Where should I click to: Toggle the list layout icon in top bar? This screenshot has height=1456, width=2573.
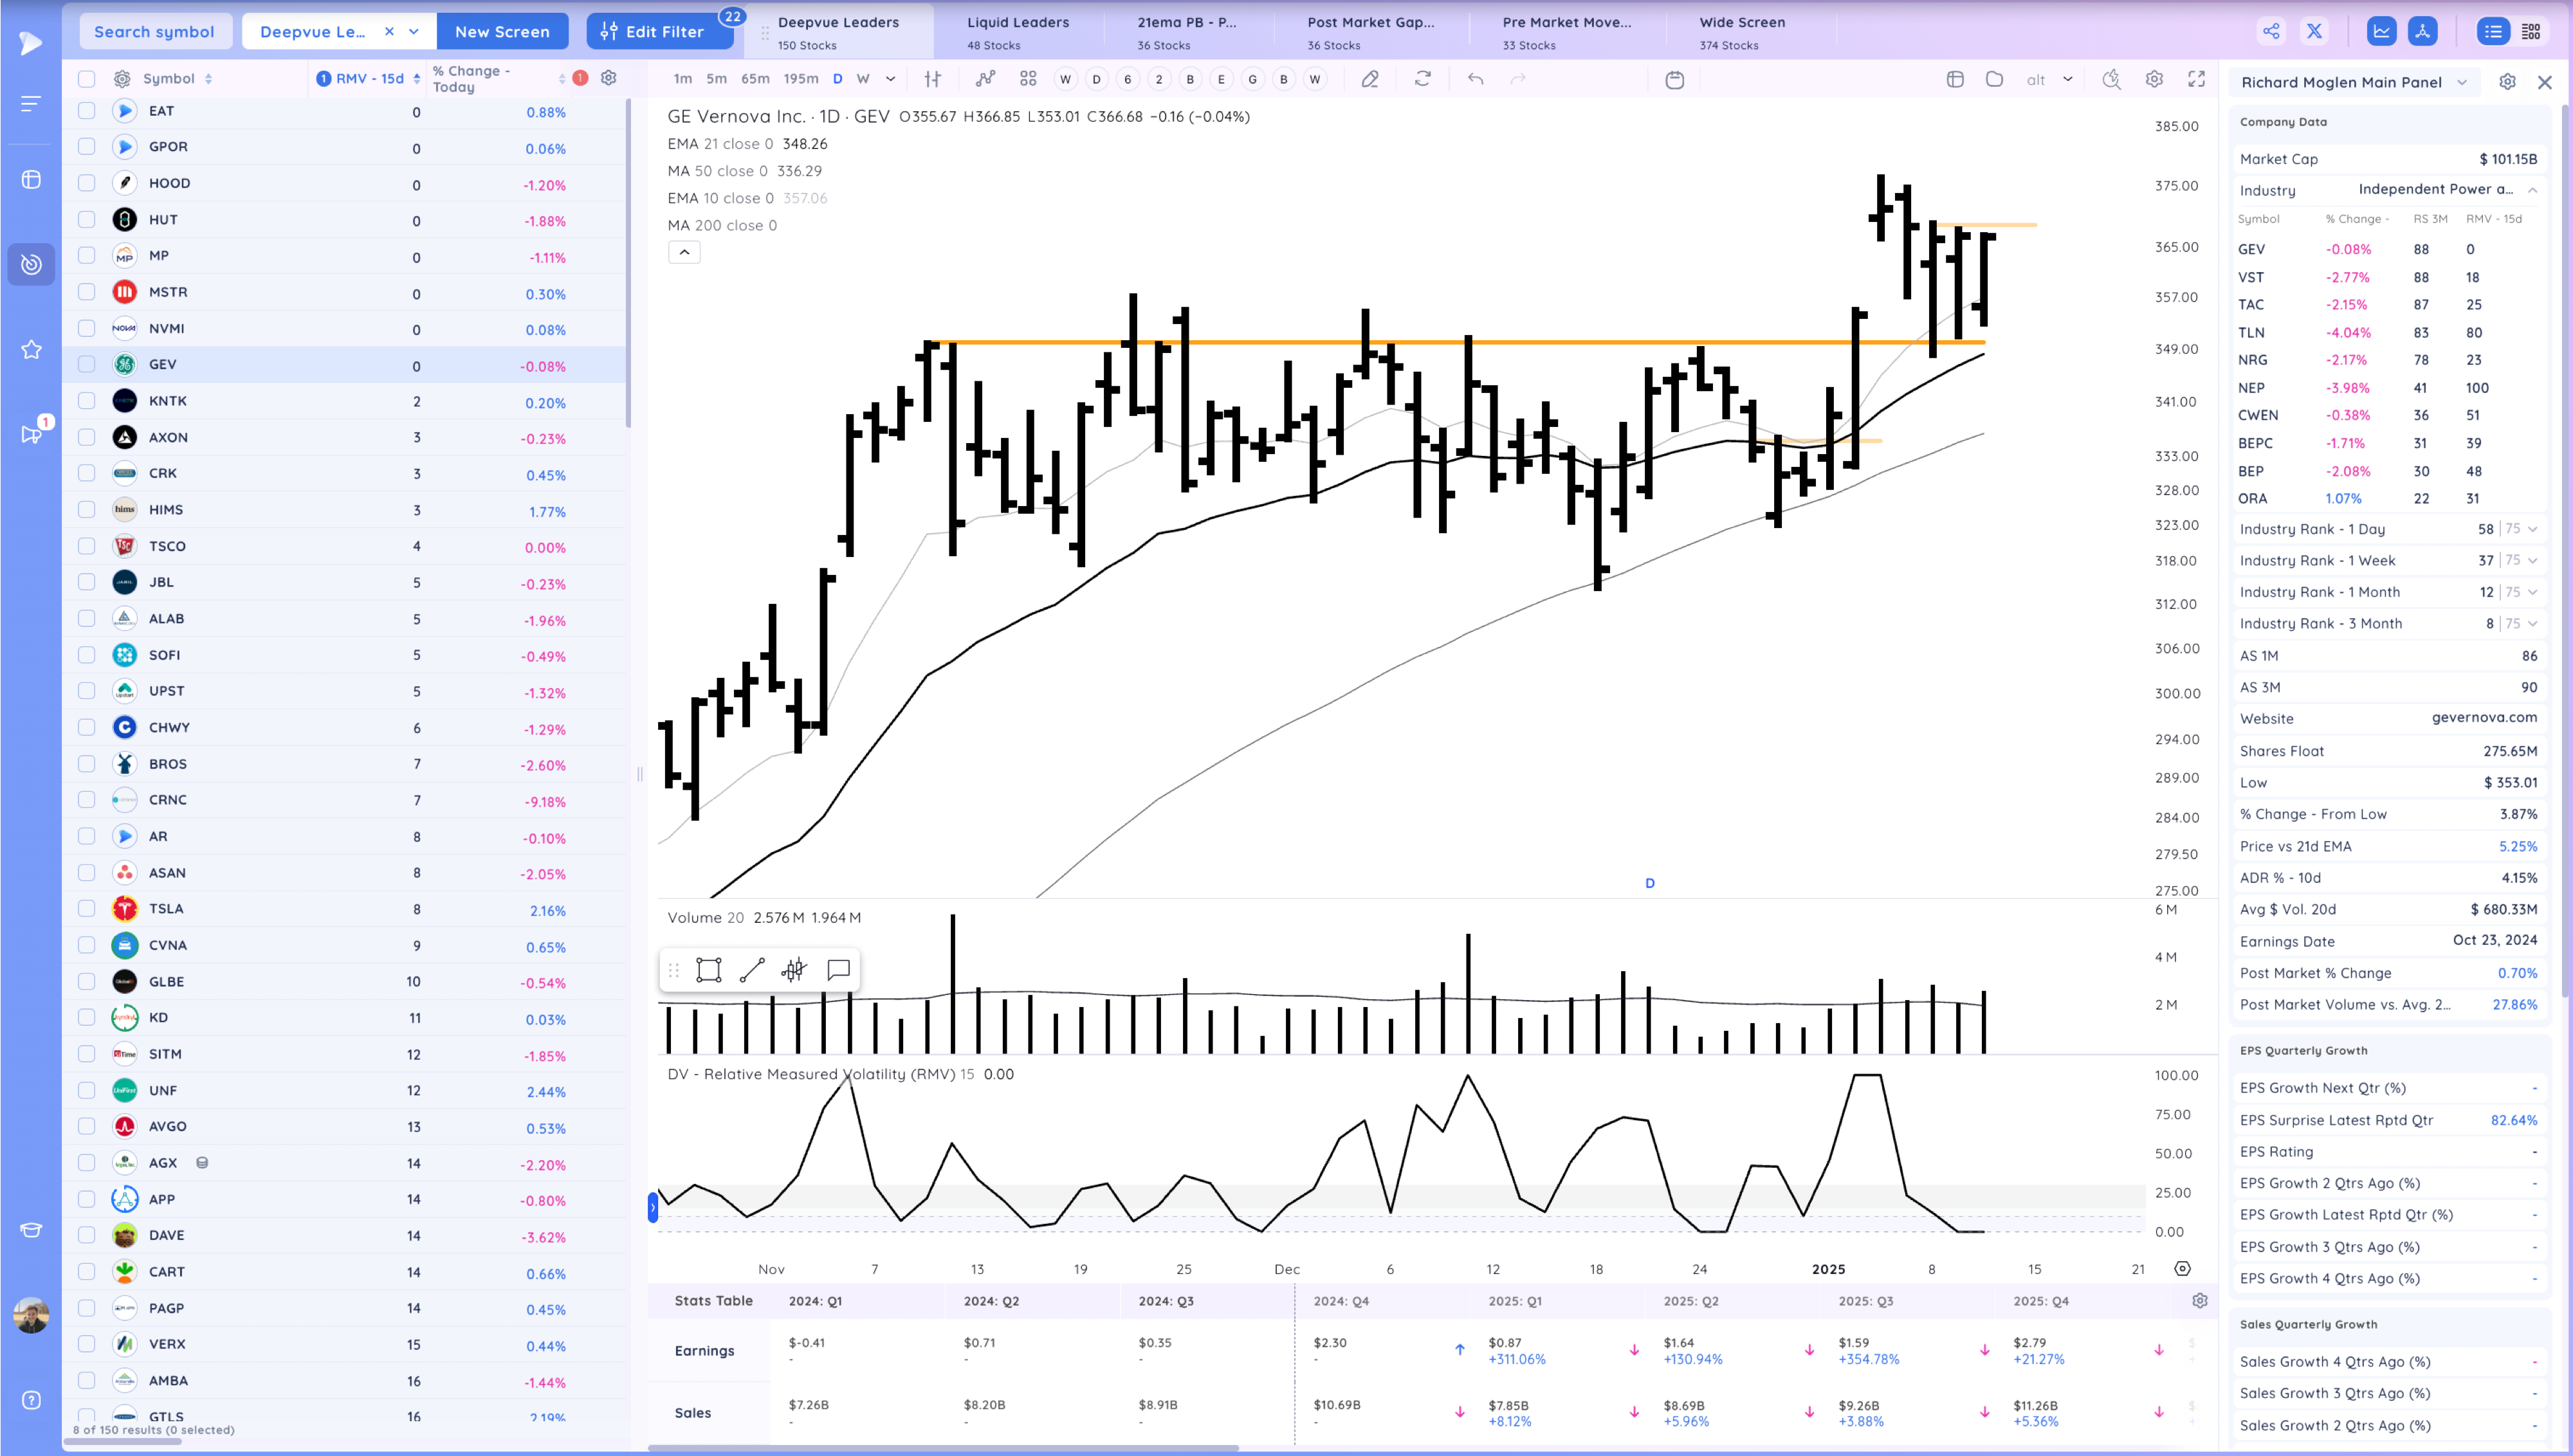pyautogui.click(x=2493, y=31)
